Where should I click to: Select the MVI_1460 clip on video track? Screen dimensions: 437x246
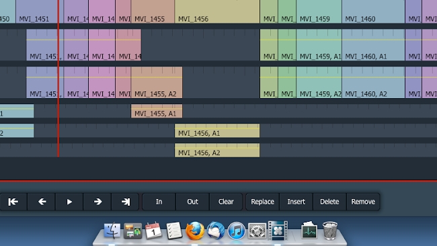click(373, 11)
